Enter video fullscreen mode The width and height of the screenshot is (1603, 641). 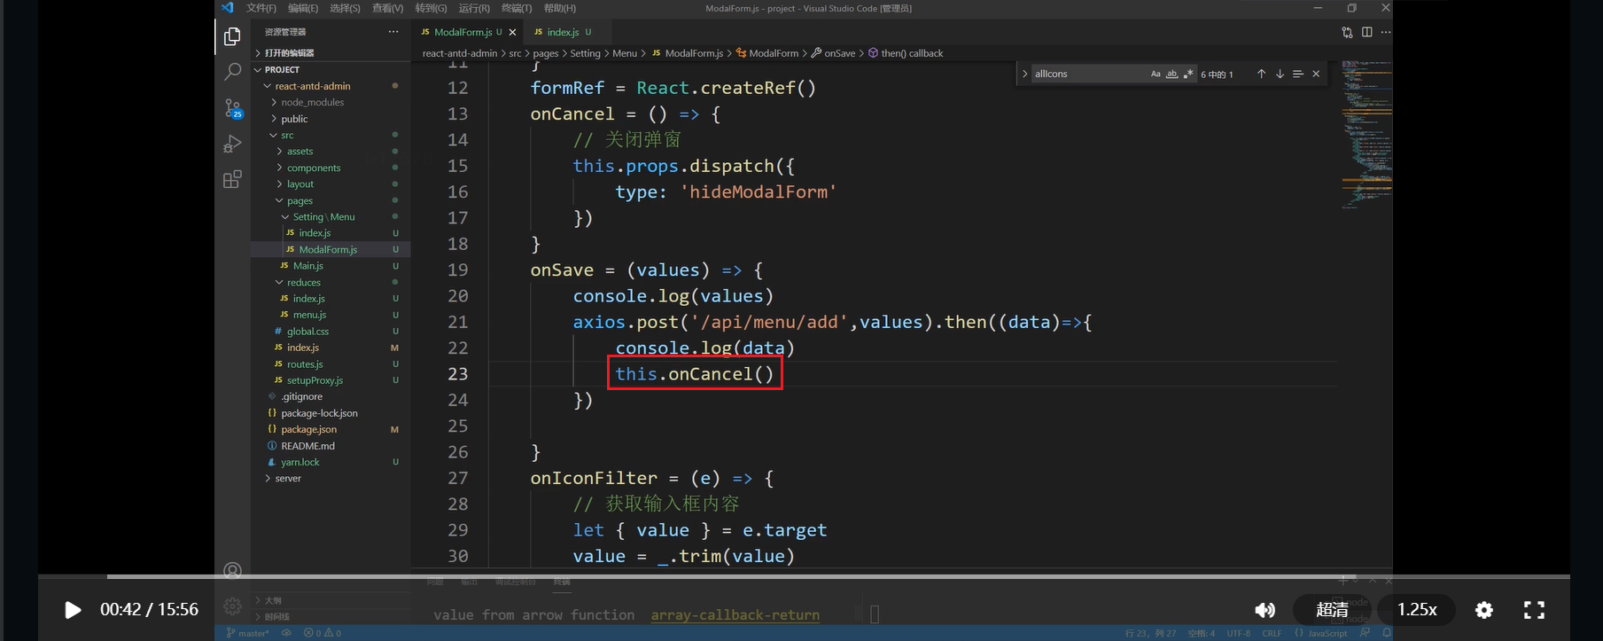pyautogui.click(x=1534, y=610)
